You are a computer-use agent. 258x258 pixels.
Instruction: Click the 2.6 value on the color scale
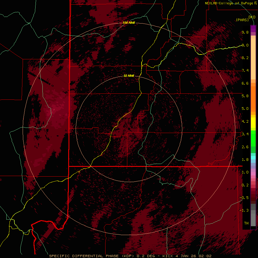pos(245,147)
